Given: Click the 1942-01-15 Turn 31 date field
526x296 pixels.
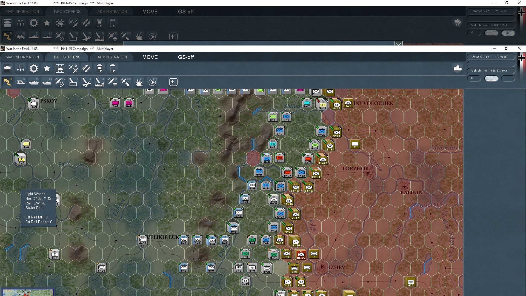Looking at the screenshot, I should click(x=491, y=57).
